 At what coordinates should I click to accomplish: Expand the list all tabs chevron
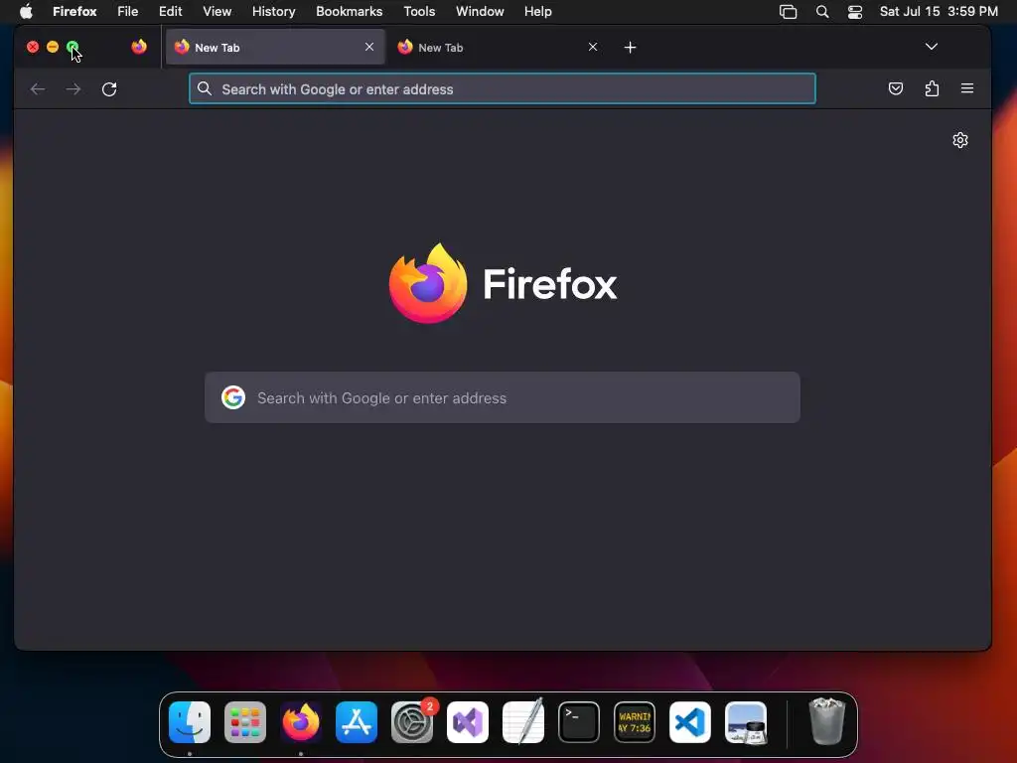tap(932, 47)
